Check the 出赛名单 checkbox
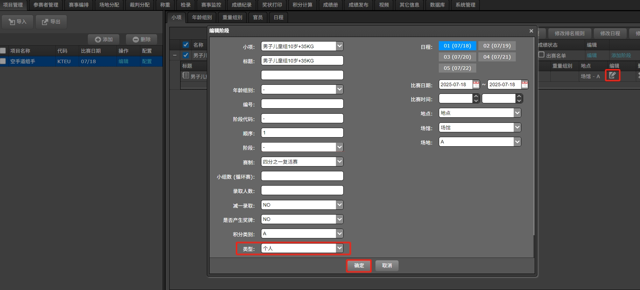Image resolution: width=640 pixels, height=290 pixels. point(541,55)
